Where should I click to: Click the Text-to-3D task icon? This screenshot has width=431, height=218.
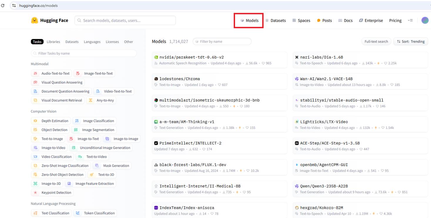tap(92, 175)
